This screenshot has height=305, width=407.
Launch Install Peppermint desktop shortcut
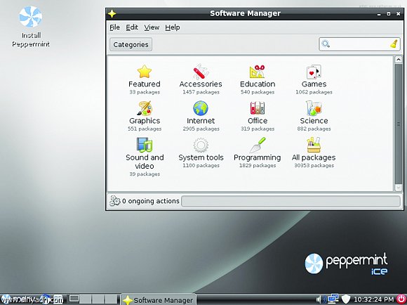(31, 27)
